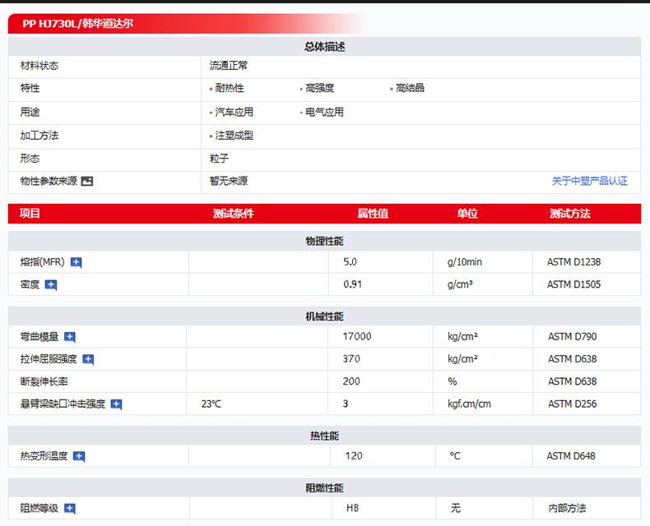
Task: Select the PP HJ730L/韩华道达尔 title tab
Action: point(78,24)
